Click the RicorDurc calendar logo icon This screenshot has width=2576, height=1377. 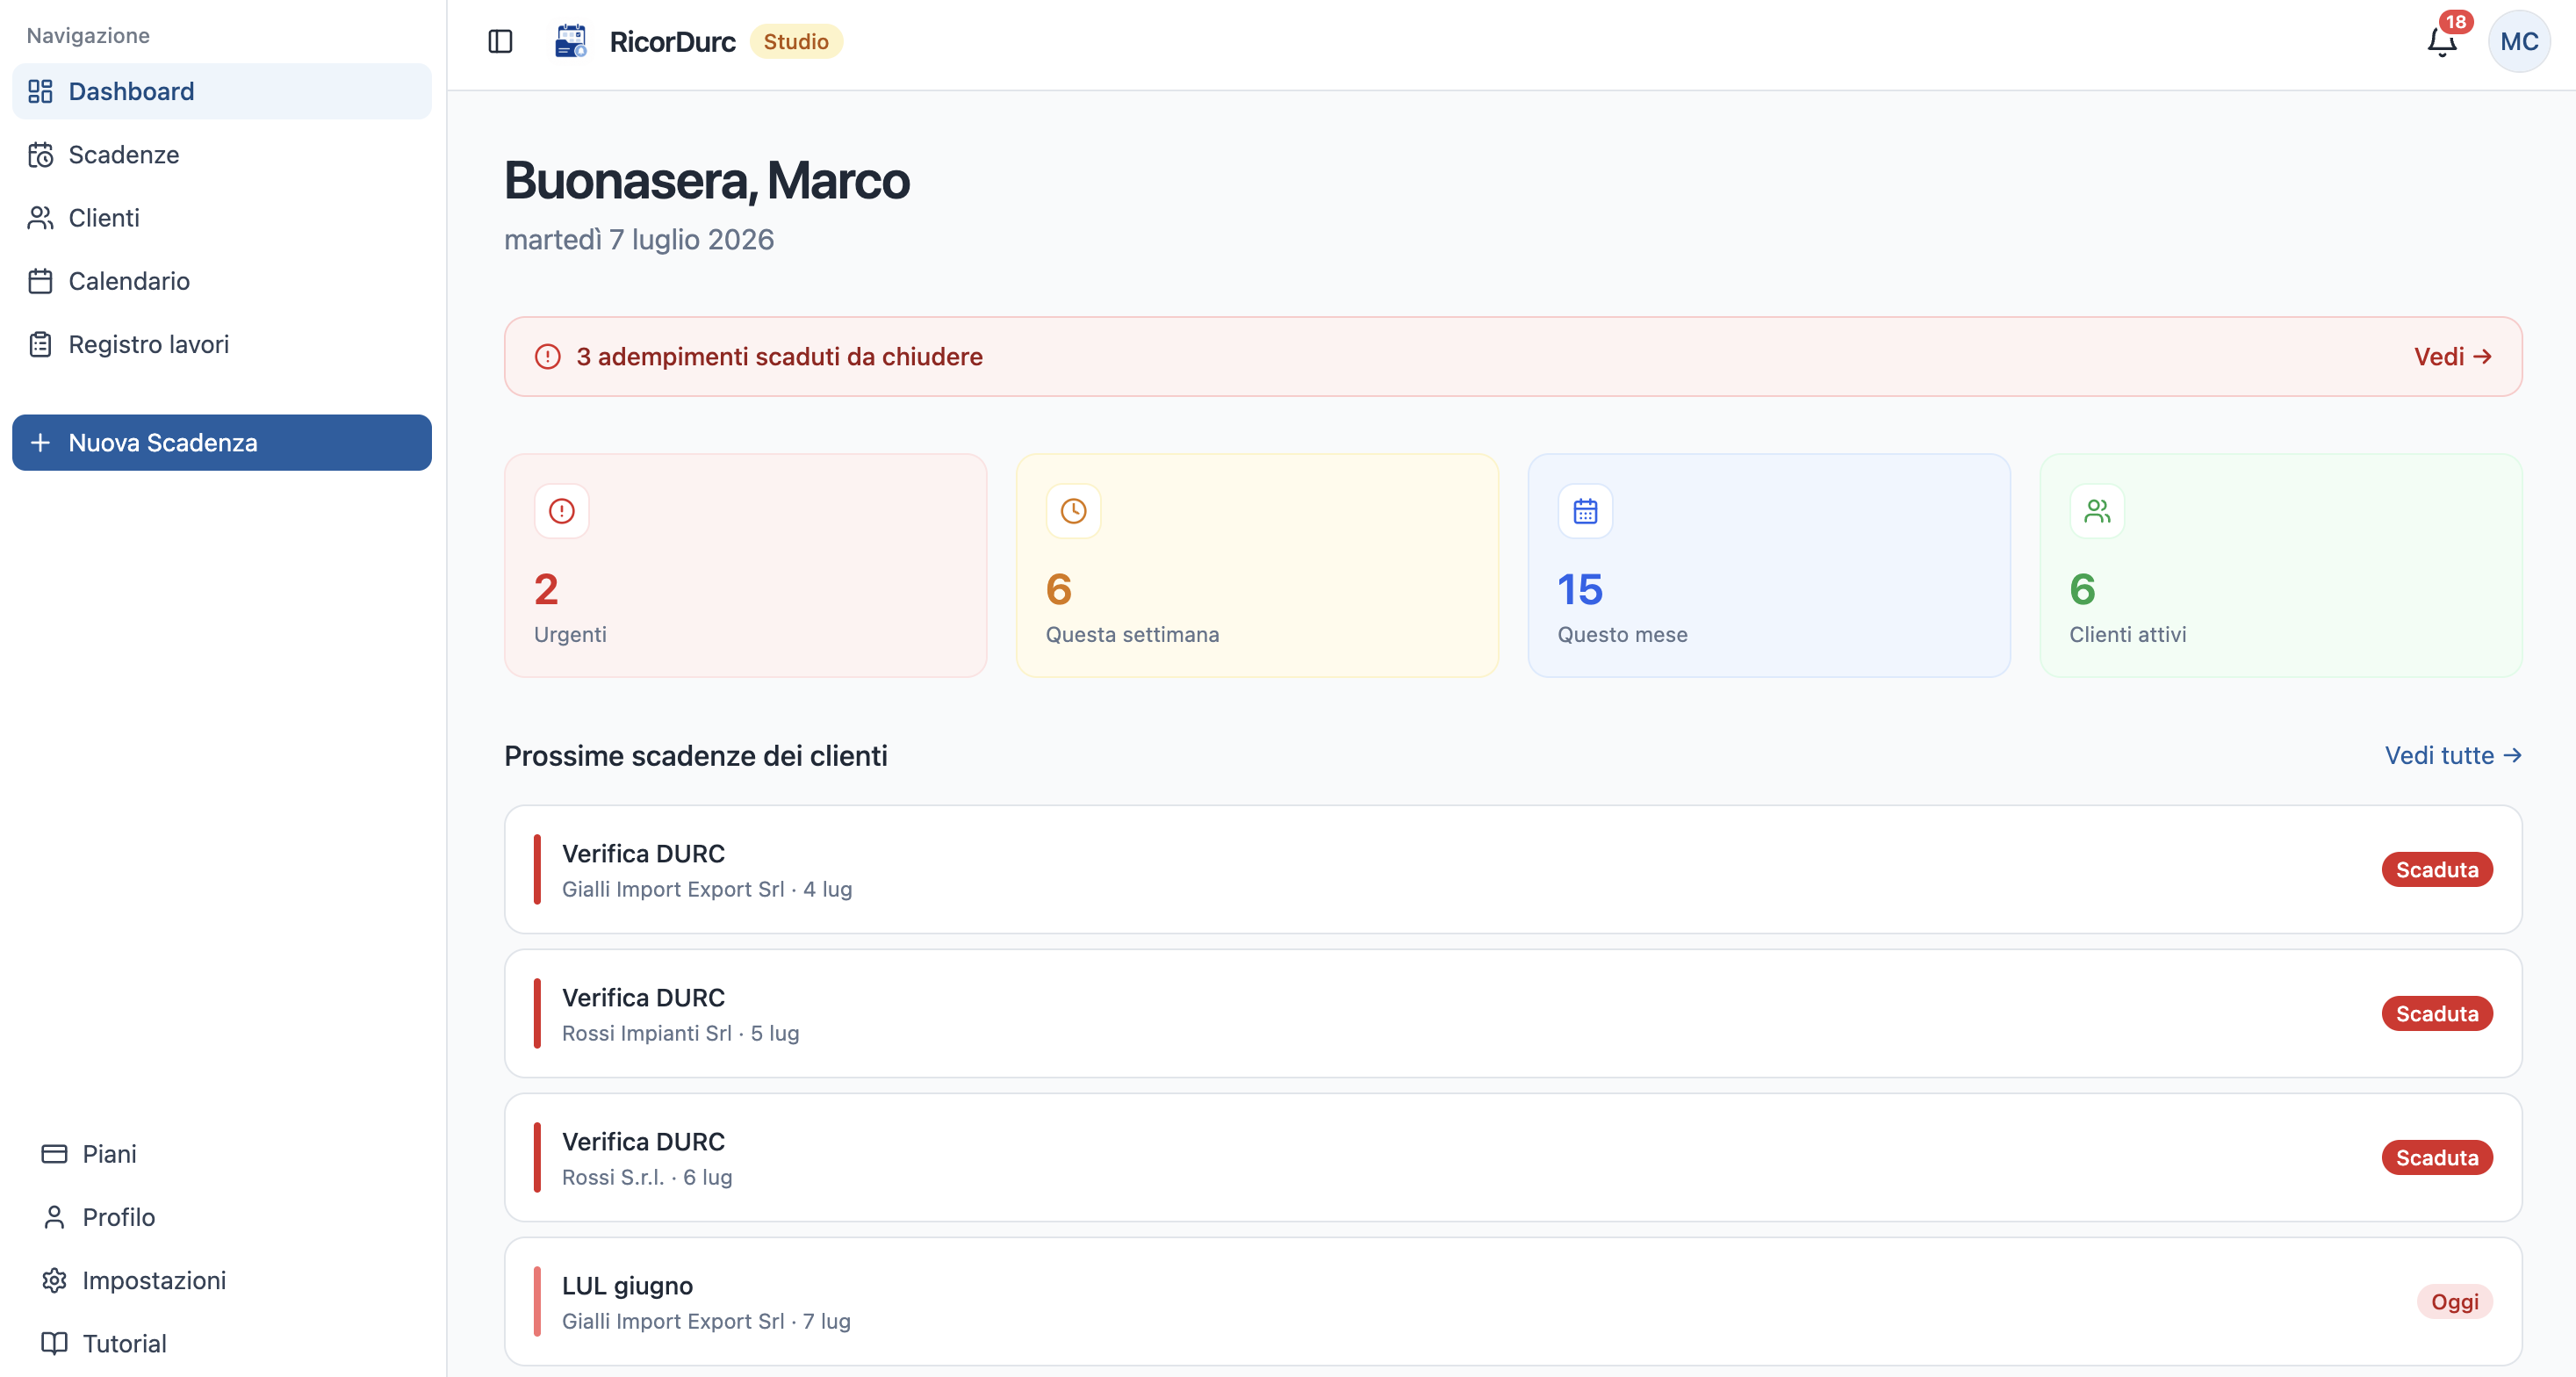point(571,41)
